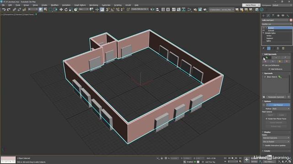This screenshot has width=293, height=164.
Task: Open Render Setup from the toolbar
Action: pos(195,10)
